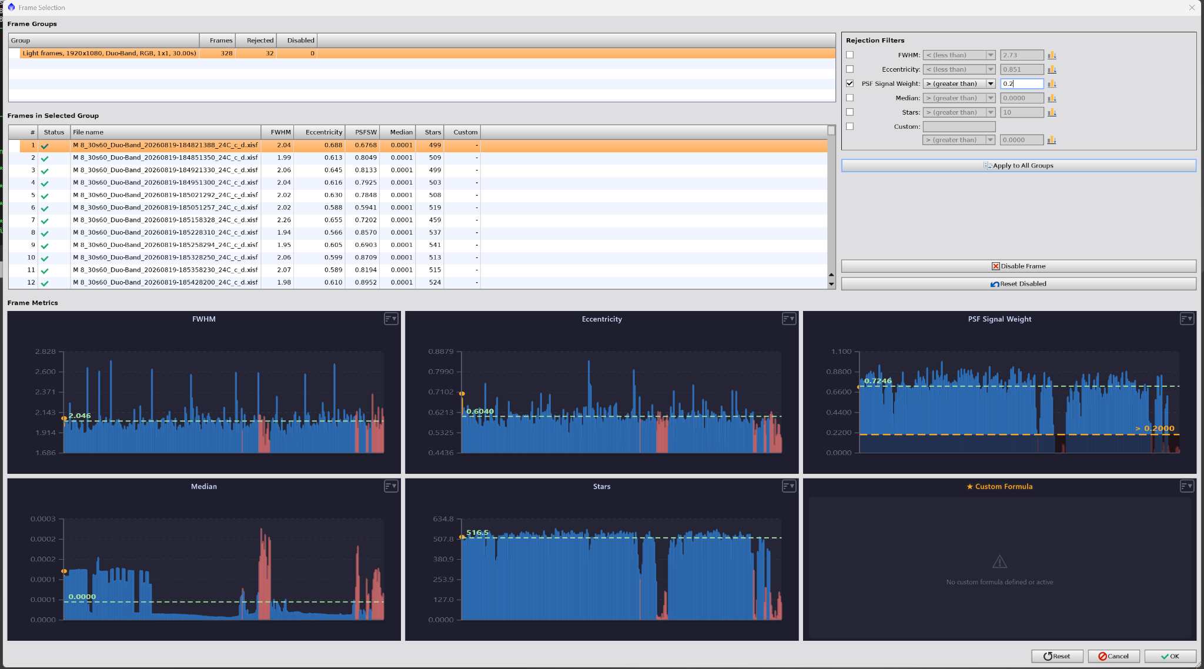This screenshot has width=1204, height=669.
Task: Open the Median chart options menu icon
Action: tap(391, 486)
